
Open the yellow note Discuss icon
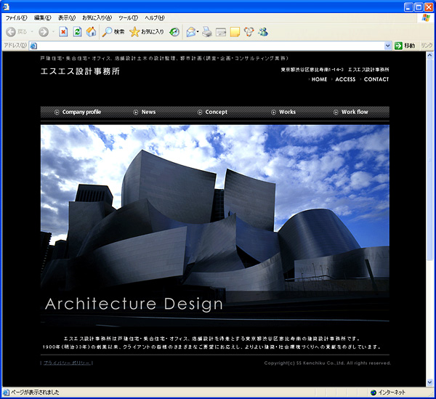point(235,32)
